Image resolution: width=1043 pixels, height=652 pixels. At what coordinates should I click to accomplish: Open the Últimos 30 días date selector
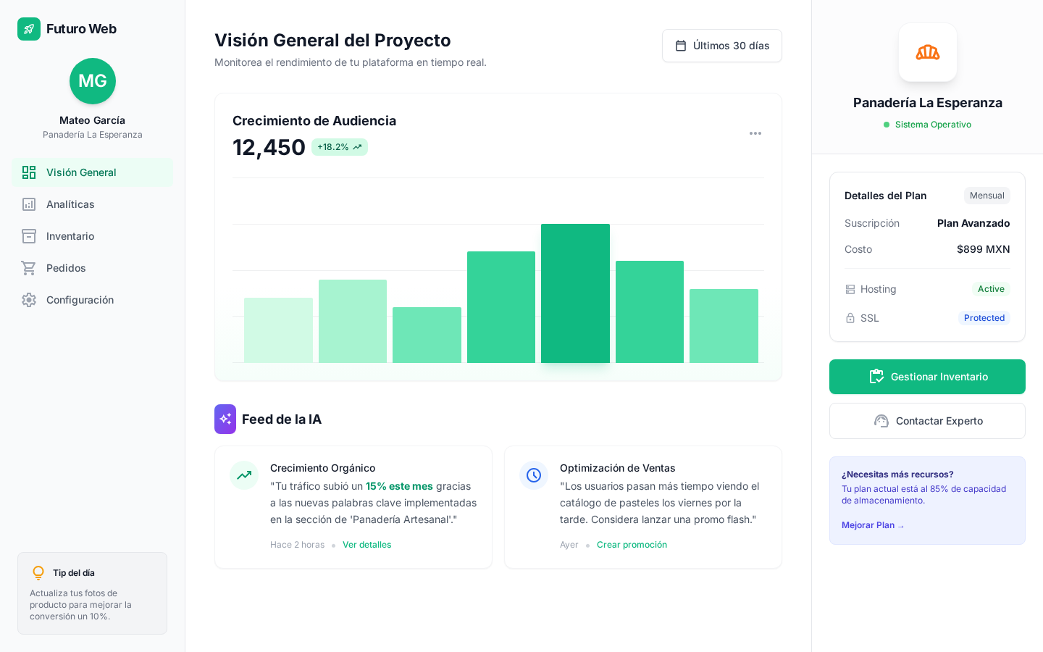pyautogui.click(x=721, y=45)
